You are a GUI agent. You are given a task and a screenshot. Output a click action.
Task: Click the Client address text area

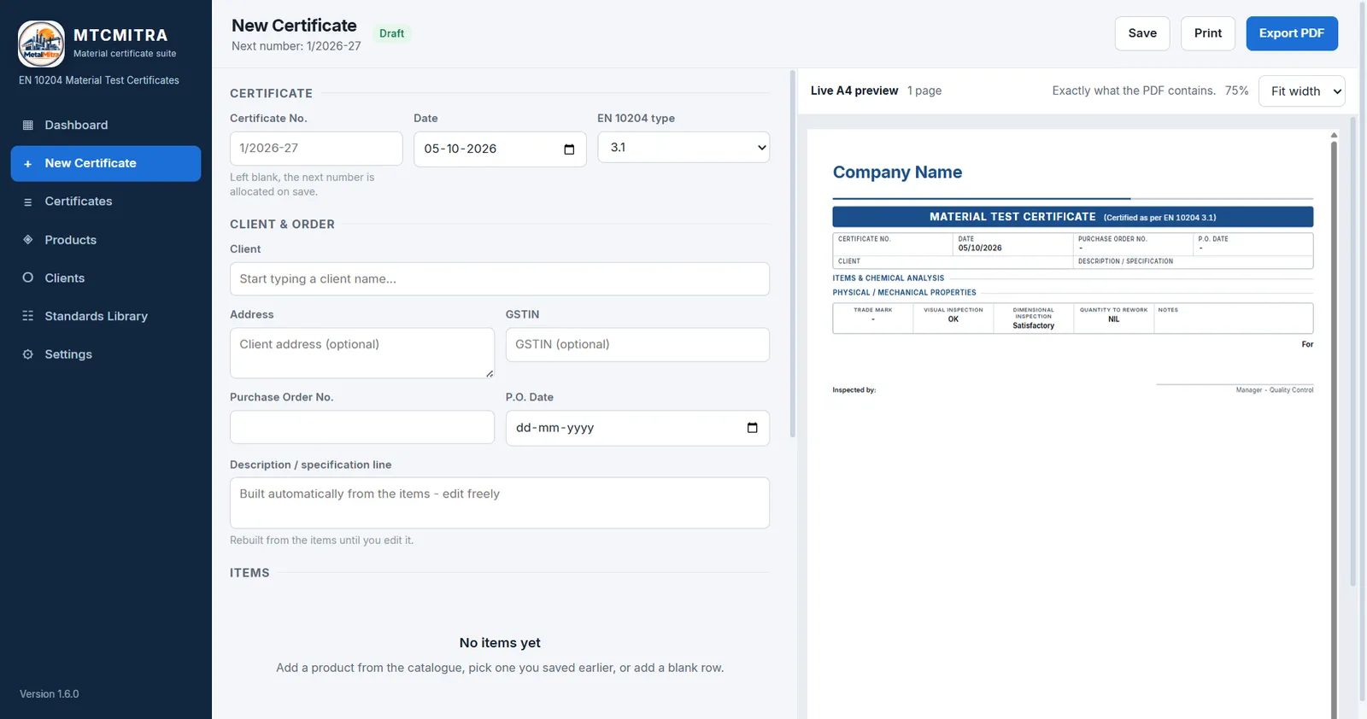click(x=362, y=353)
